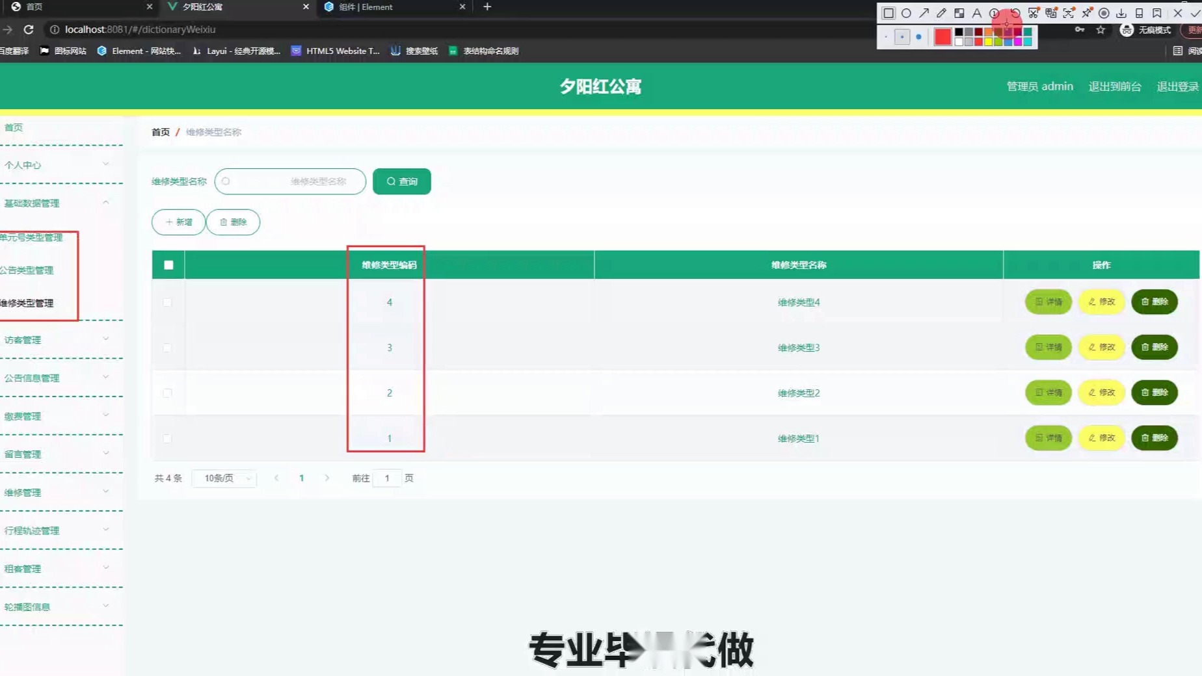
Task: Click the 查询 search button
Action: (x=402, y=181)
